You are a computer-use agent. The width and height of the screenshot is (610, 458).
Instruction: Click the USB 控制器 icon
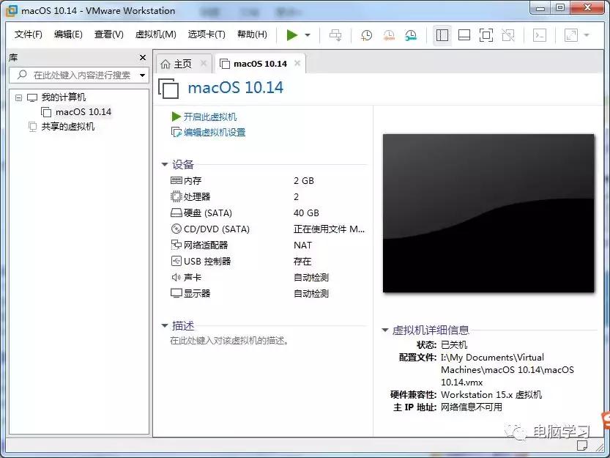click(x=176, y=261)
